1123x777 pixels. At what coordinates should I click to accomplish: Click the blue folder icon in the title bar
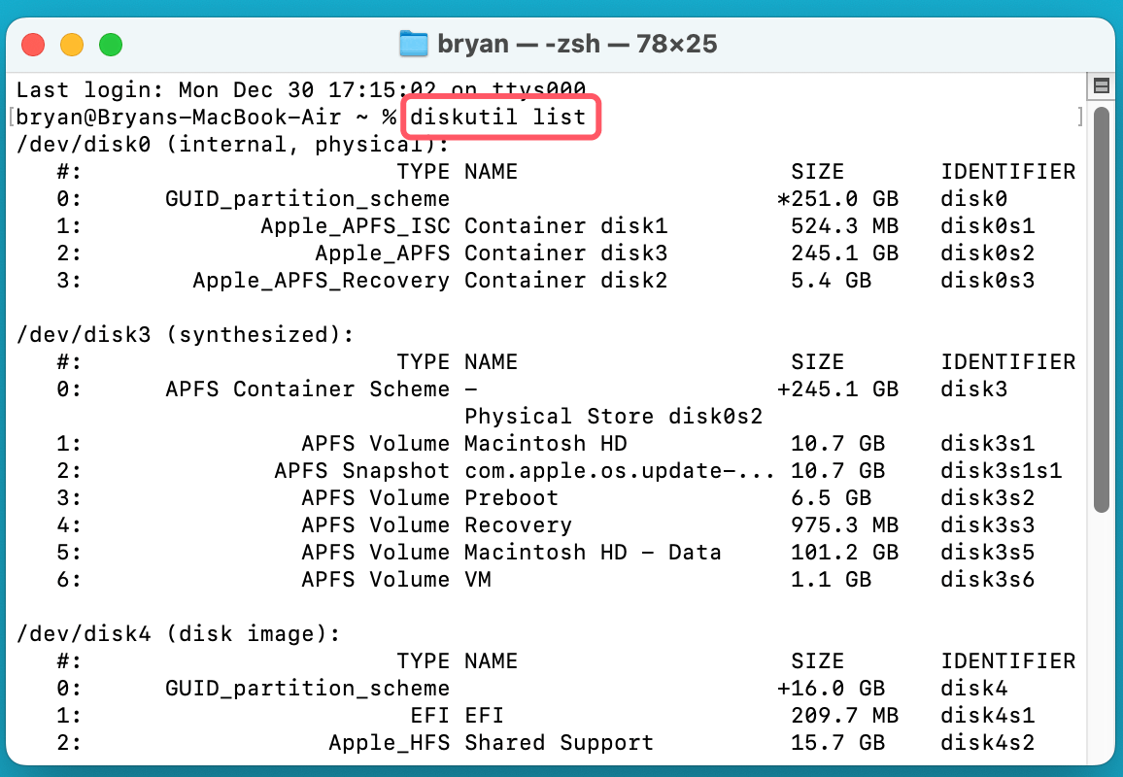tap(413, 43)
